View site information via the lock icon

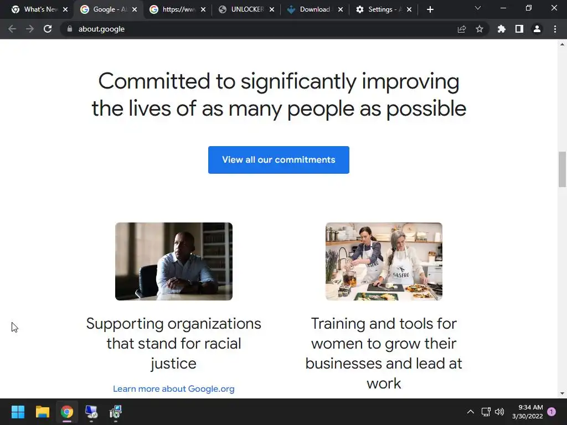(70, 29)
